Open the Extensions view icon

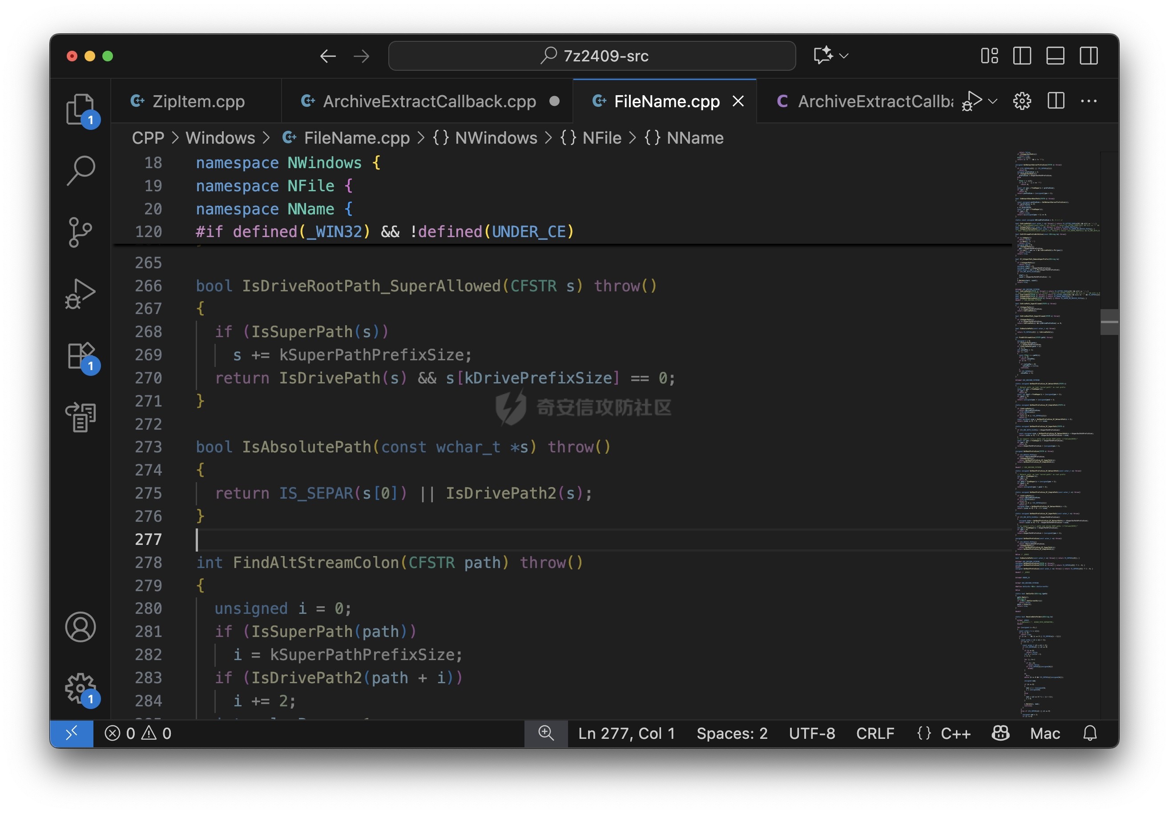click(81, 355)
